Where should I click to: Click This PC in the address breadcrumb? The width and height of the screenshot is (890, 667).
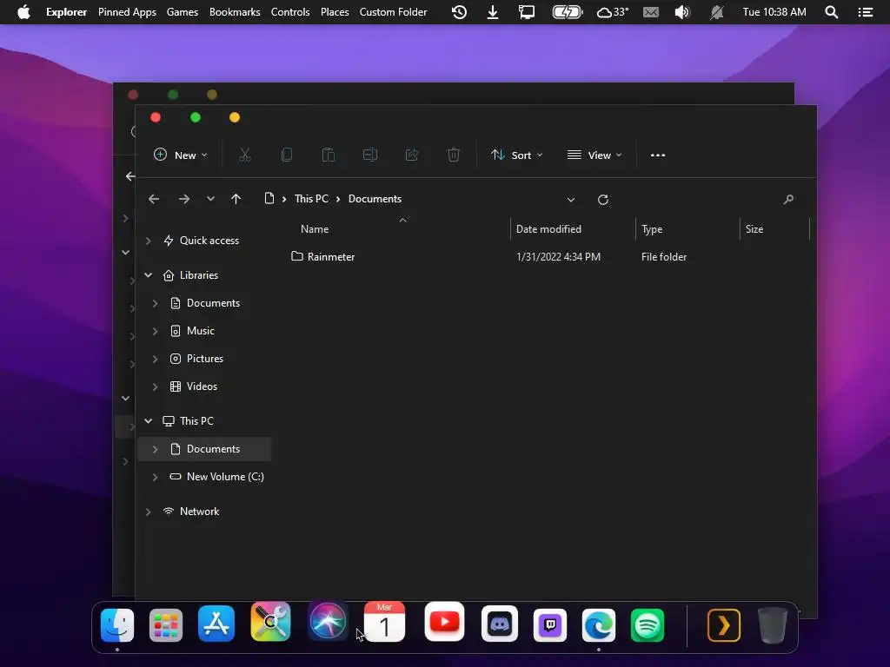pyautogui.click(x=311, y=199)
